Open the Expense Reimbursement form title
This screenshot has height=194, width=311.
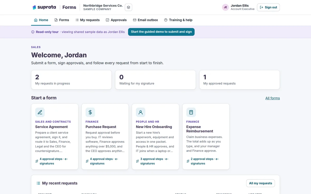200,129
